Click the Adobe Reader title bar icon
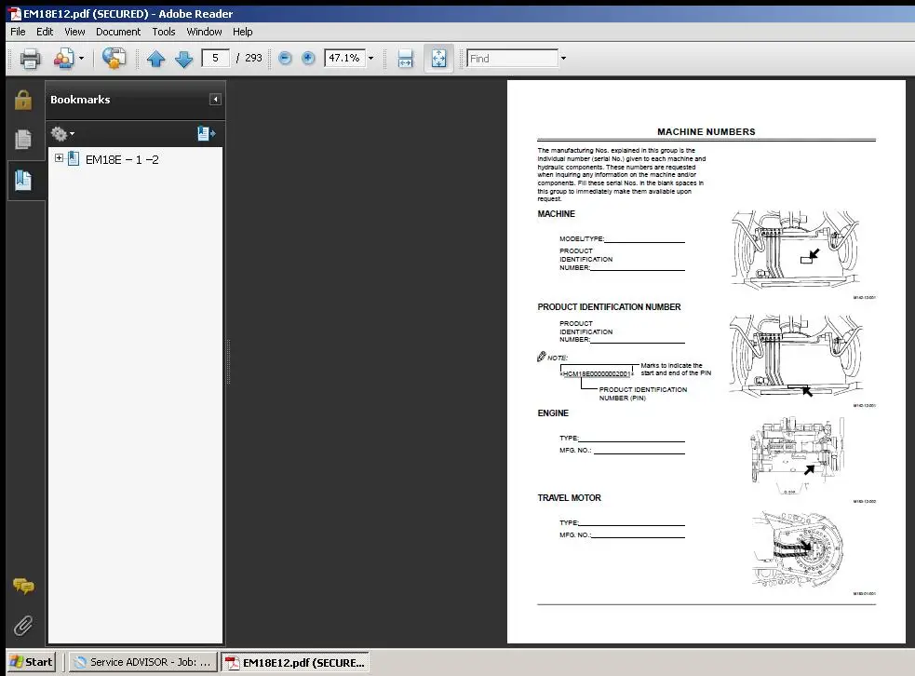 tap(15, 14)
